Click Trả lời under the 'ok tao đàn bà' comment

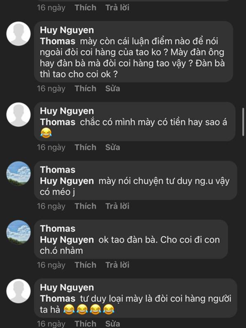click(x=117, y=265)
